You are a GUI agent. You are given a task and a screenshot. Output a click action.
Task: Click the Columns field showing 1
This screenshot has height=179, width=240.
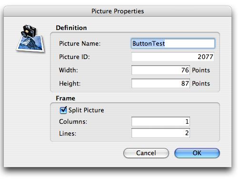pyautogui.click(x=160, y=121)
